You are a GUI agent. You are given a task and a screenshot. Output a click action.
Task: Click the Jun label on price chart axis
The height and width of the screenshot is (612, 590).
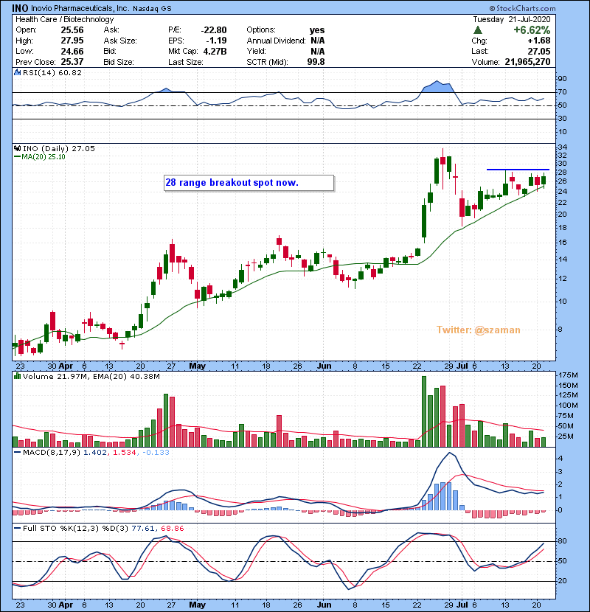[x=324, y=366]
